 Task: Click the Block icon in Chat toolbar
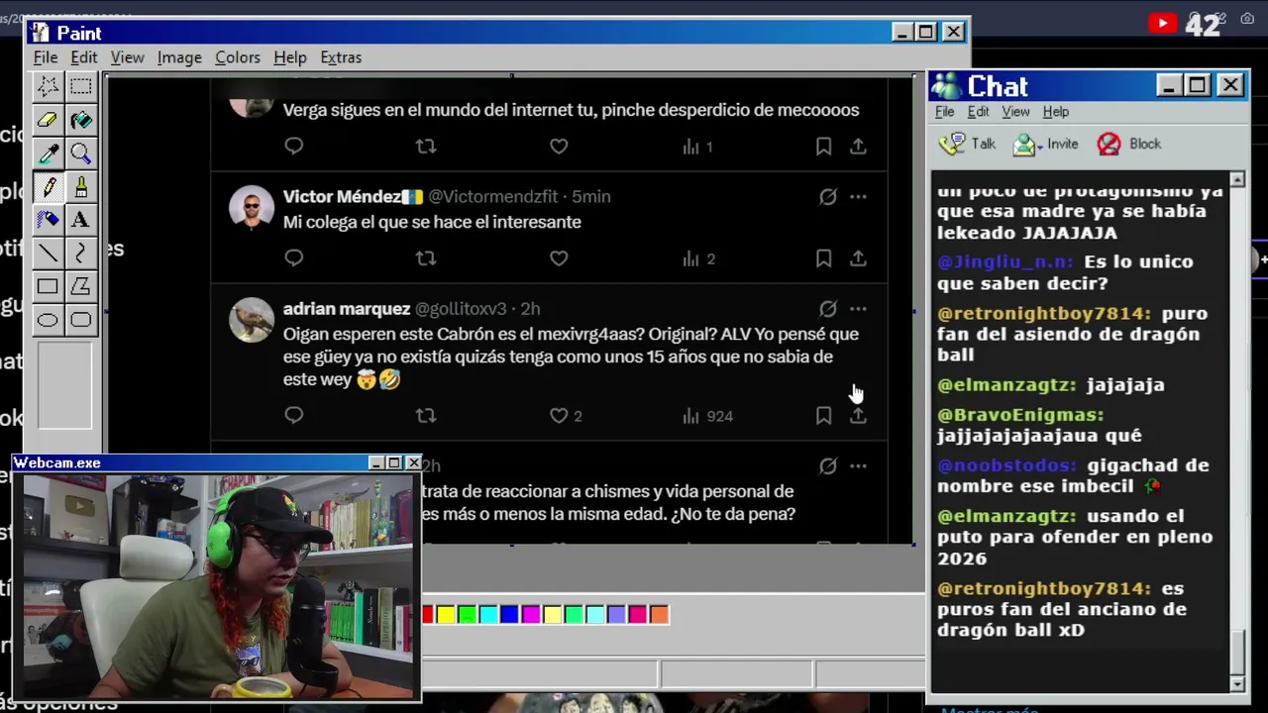tap(1109, 144)
